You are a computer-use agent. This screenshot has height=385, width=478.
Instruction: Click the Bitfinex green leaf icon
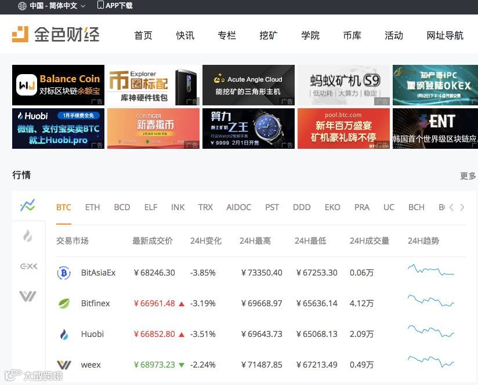tap(64, 303)
